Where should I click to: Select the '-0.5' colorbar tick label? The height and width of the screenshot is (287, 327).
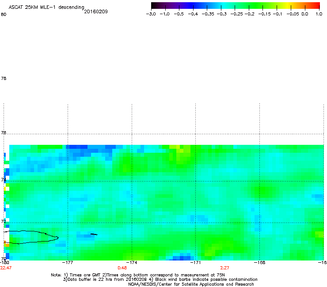(179, 14)
